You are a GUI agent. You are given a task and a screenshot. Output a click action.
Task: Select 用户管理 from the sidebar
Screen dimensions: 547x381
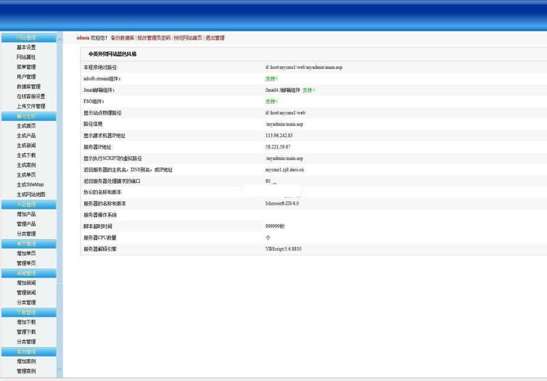point(26,77)
